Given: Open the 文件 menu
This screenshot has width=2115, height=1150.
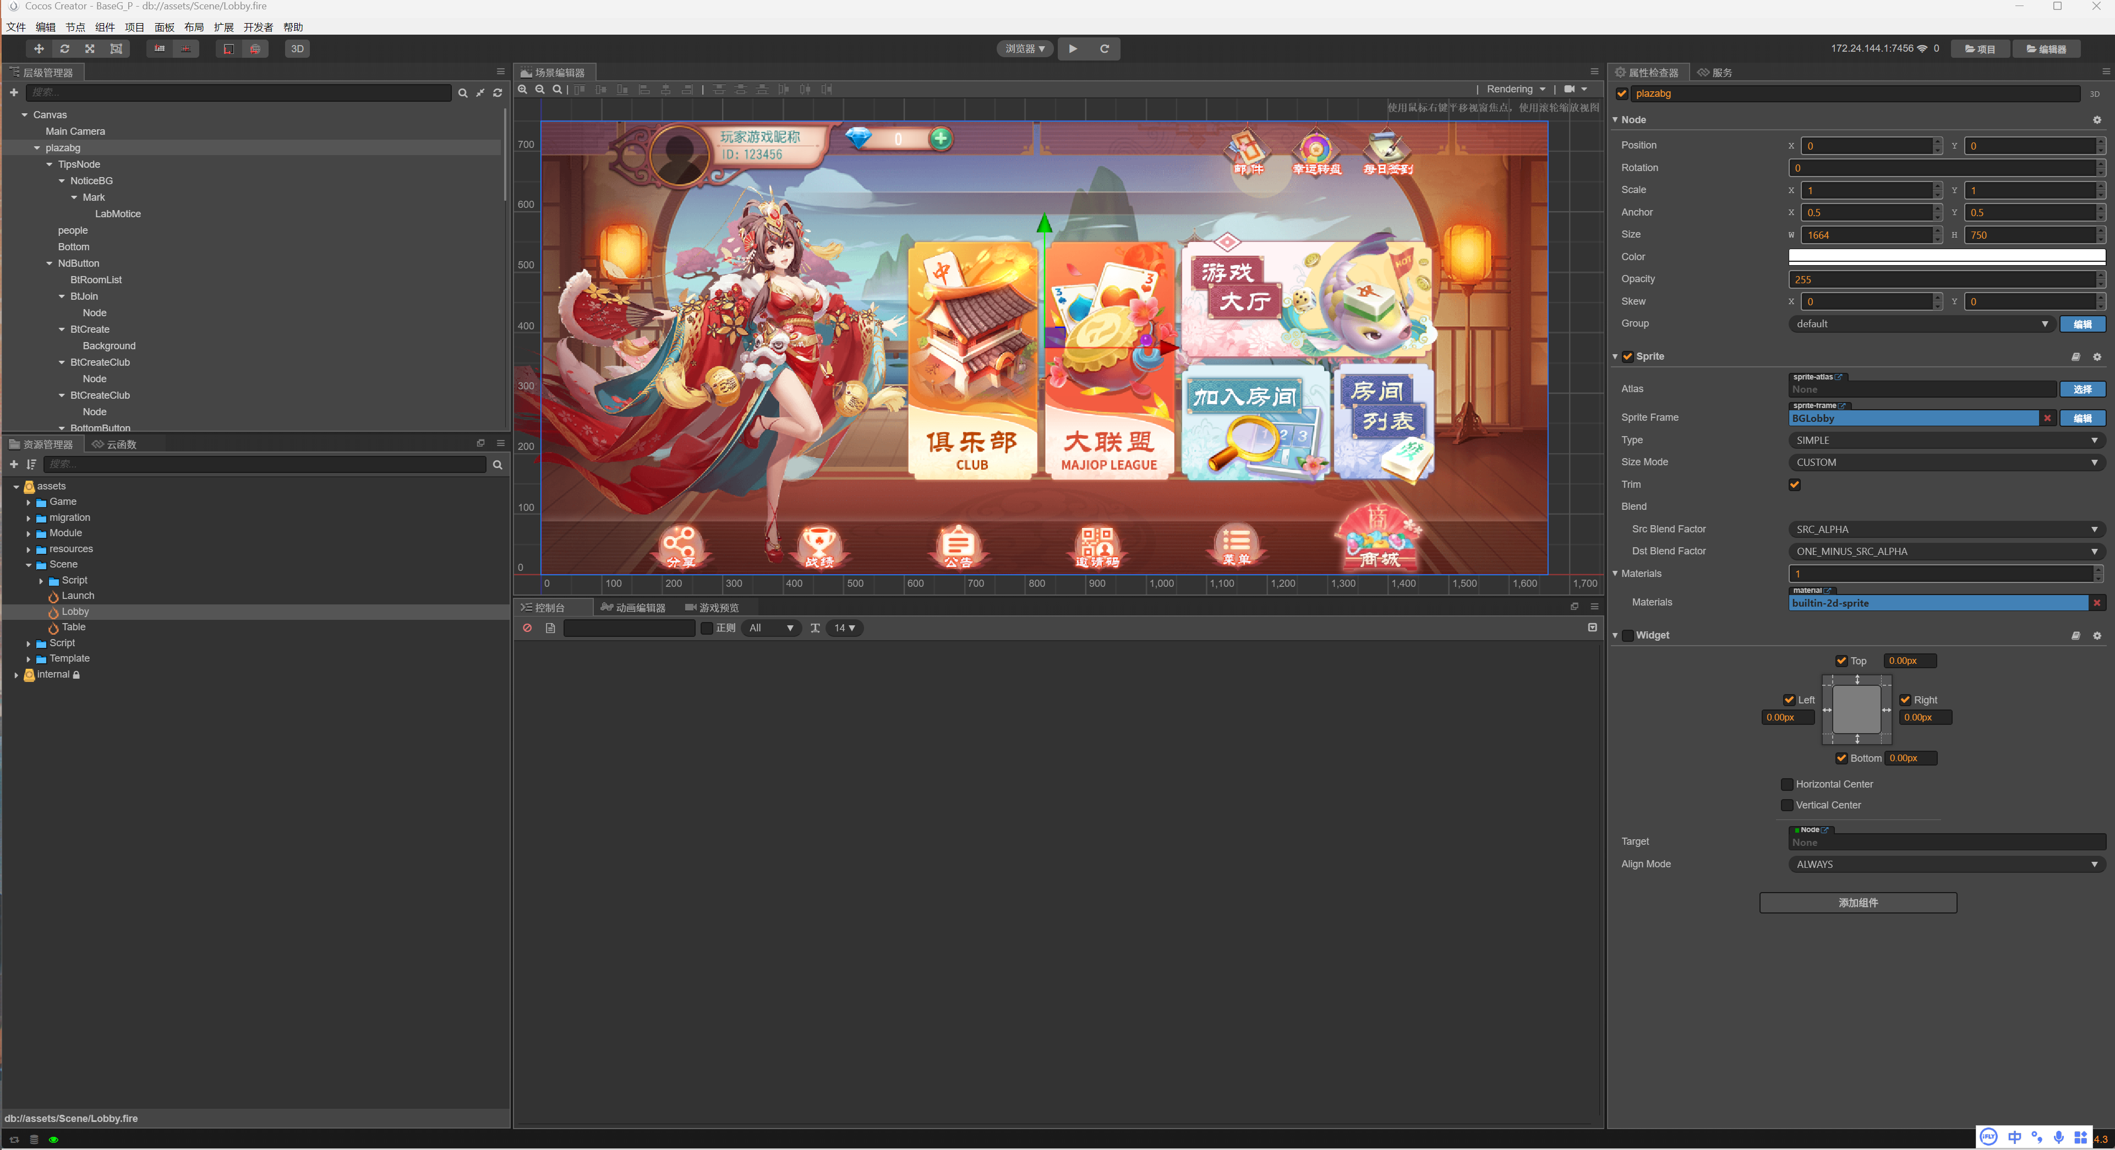Looking at the screenshot, I should tap(15, 27).
